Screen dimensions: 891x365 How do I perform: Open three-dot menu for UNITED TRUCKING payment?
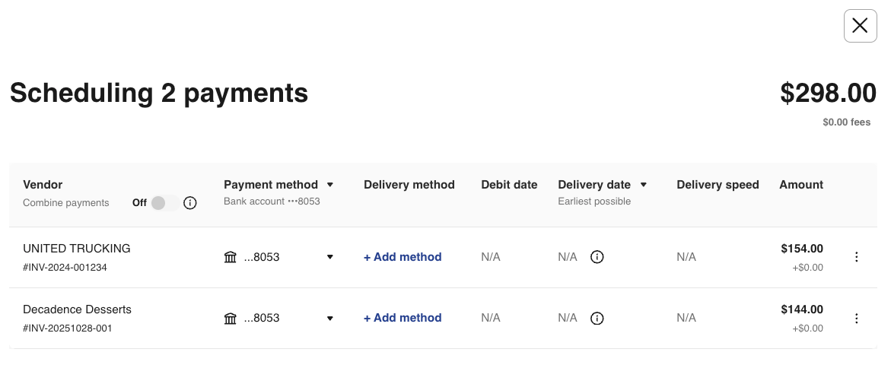857,257
